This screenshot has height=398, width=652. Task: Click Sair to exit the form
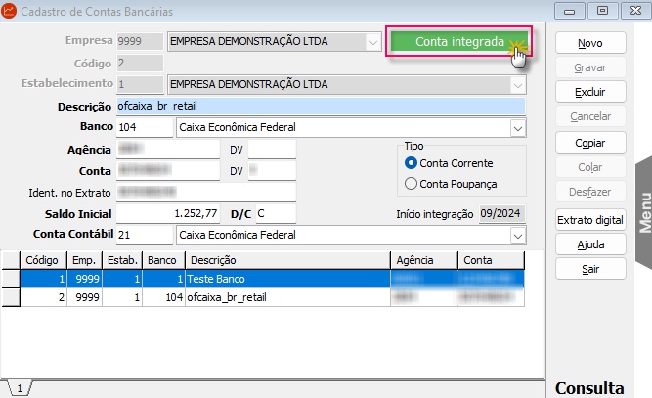click(589, 268)
